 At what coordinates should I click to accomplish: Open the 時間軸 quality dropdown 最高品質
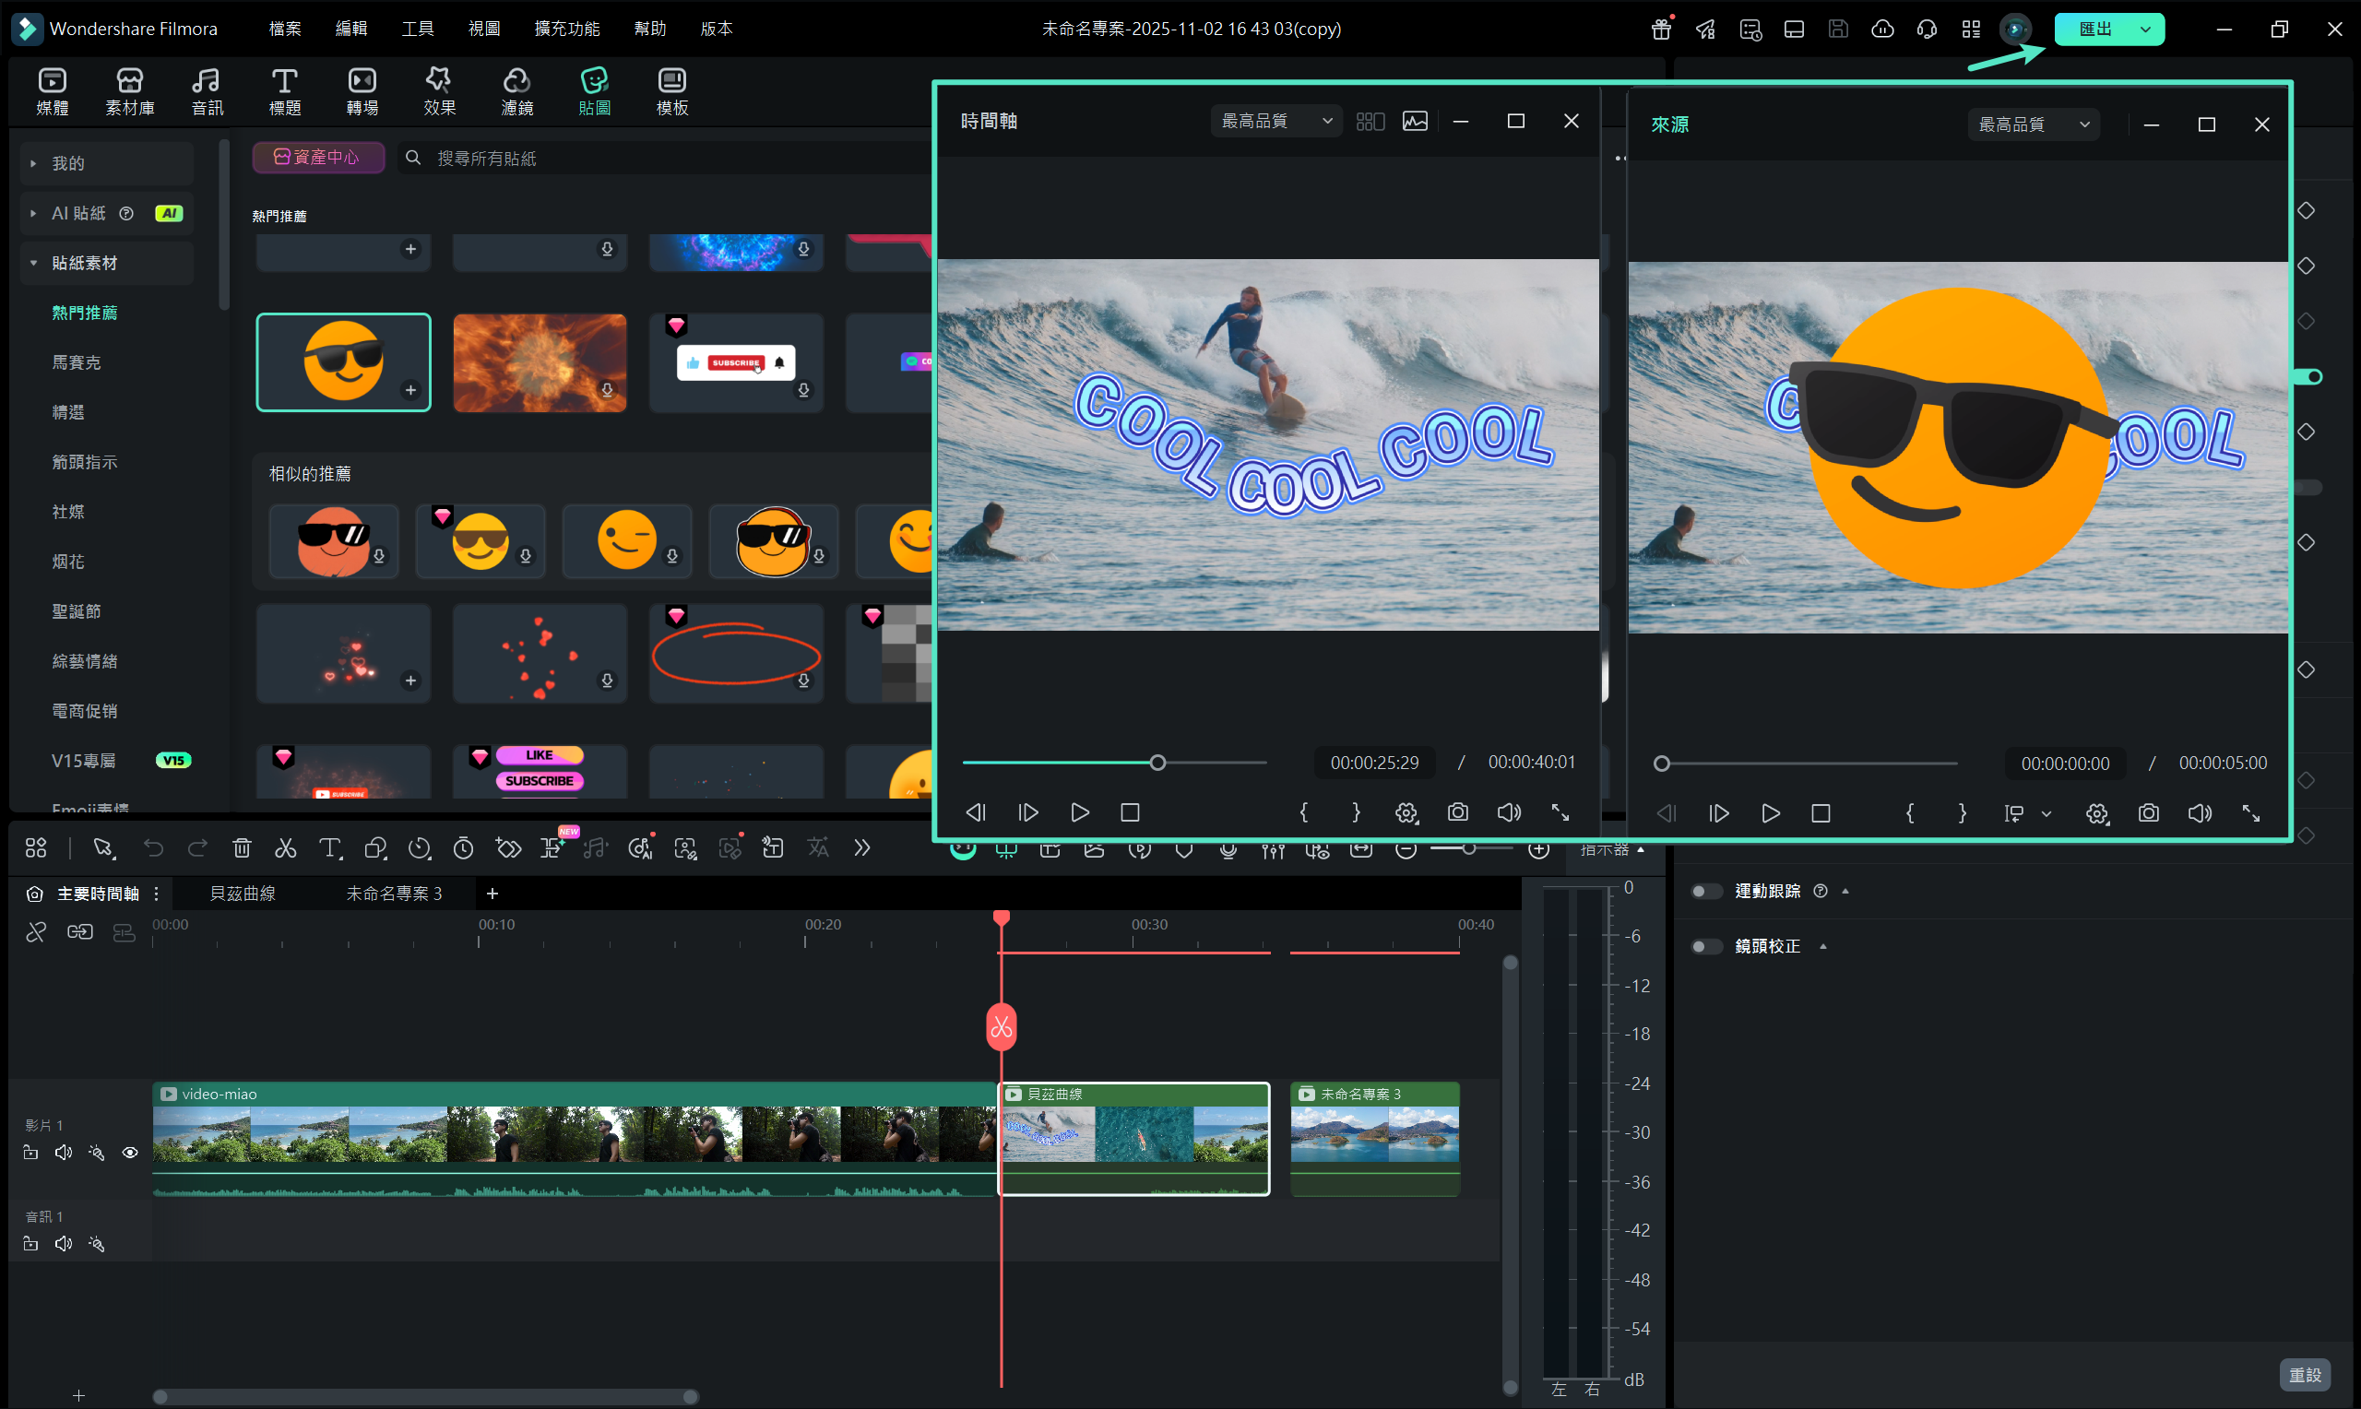1275,121
